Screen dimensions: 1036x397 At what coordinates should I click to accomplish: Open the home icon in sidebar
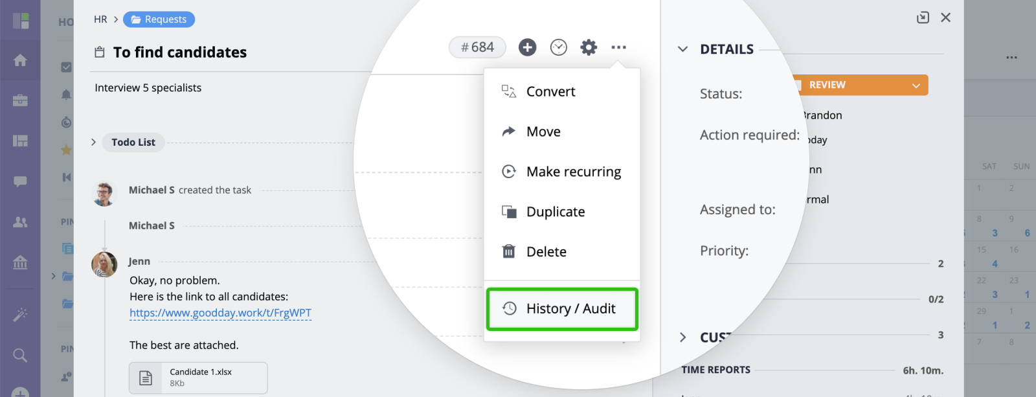tap(20, 60)
